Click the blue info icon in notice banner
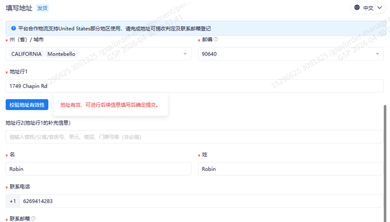This screenshot has width=390, height=222. point(13,28)
